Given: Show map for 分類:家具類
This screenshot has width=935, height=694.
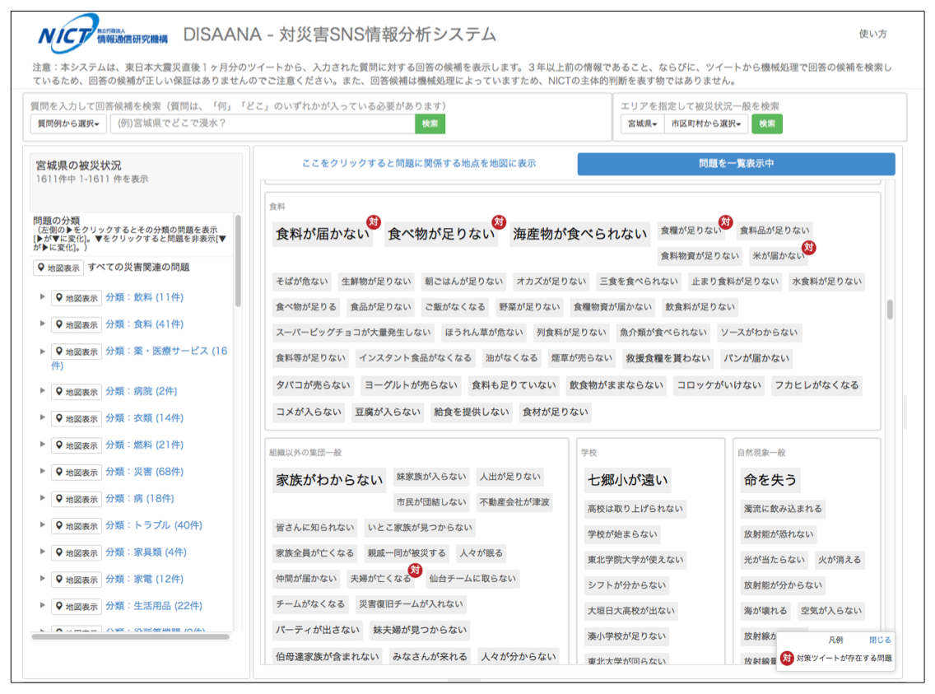Looking at the screenshot, I should (77, 552).
